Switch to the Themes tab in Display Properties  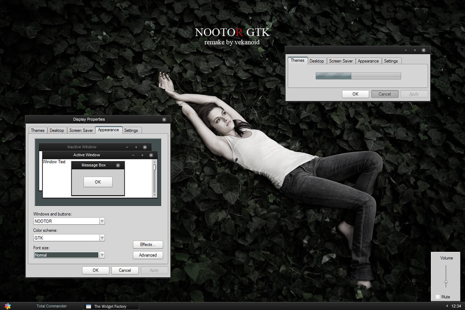(x=37, y=130)
